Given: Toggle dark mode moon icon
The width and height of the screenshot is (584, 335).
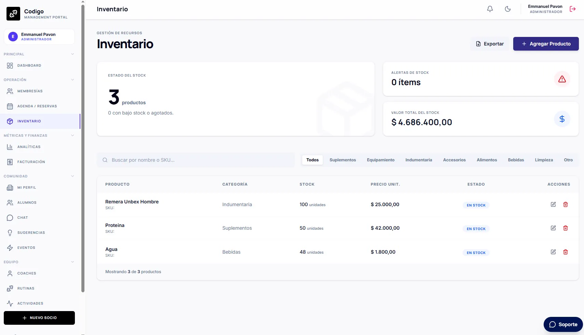Looking at the screenshot, I should pos(508,9).
